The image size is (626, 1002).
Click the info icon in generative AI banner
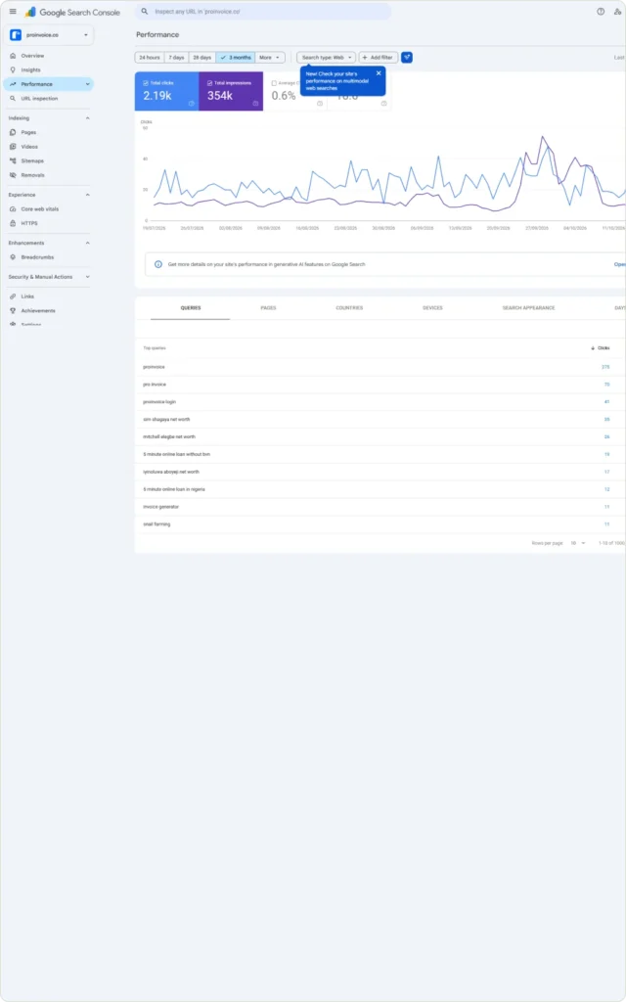pyautogui.click(x=158, y=264)
